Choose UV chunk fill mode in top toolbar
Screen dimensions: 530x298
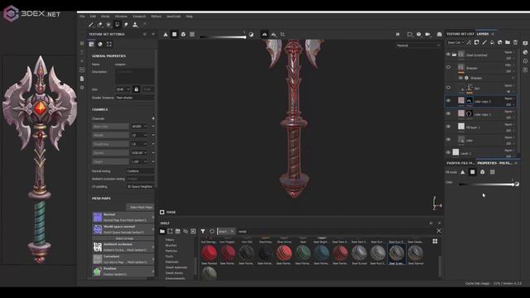coord(192,35)
